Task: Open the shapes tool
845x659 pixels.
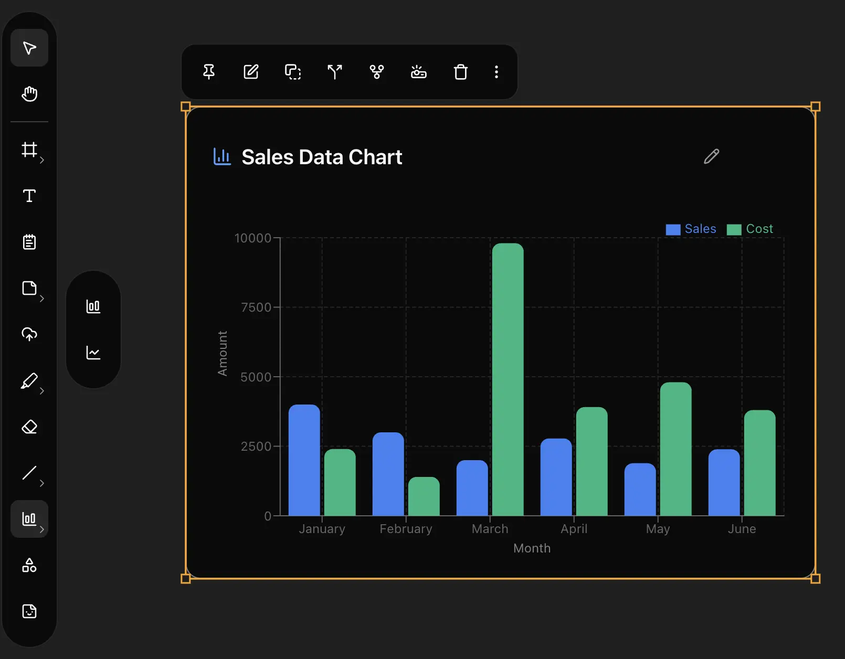Action: (29, 565)
